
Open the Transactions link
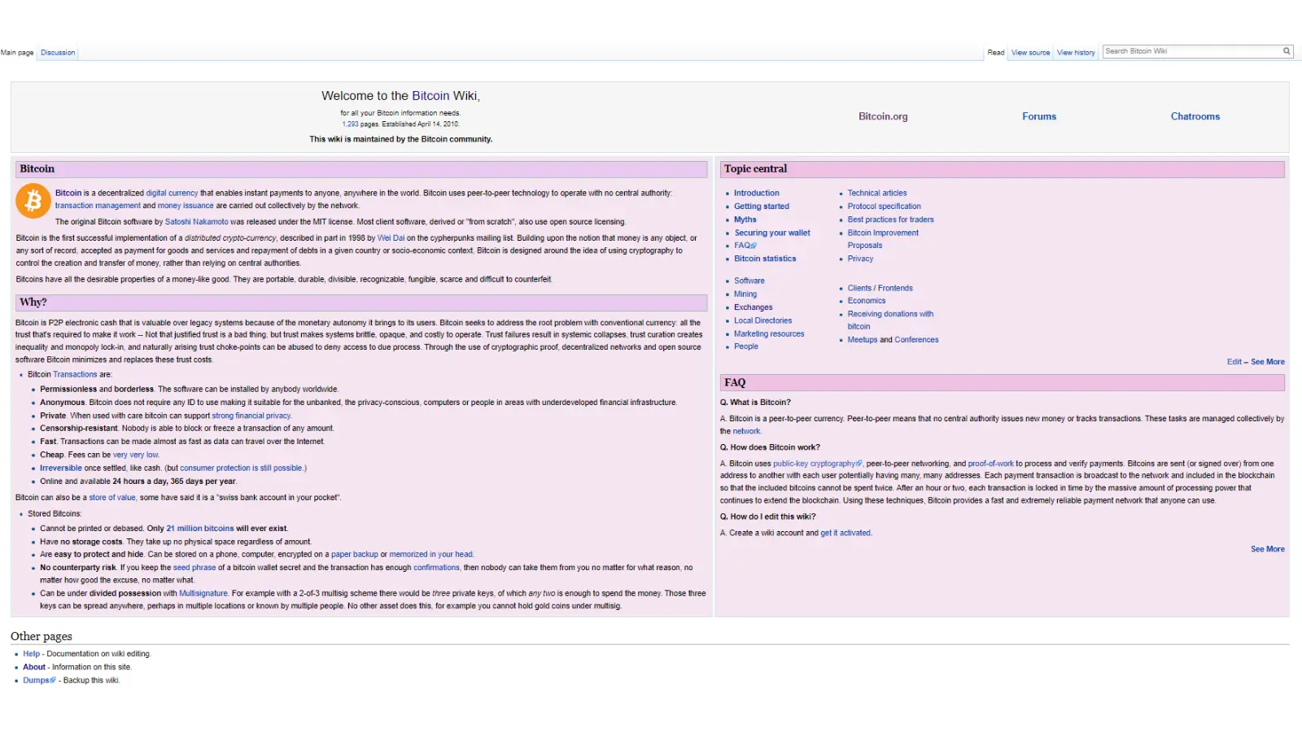click(x=75, y=375)
